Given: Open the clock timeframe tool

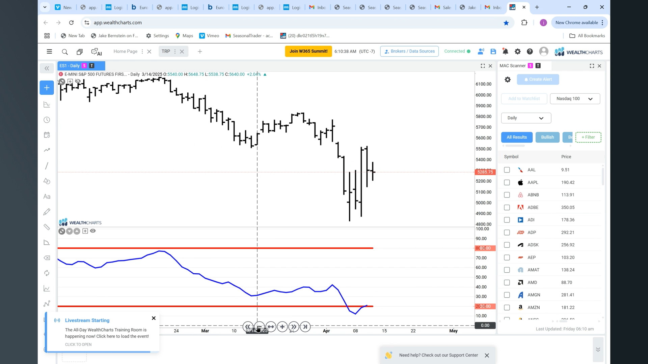Looking at the screenshot, I should tap(47, 120).
